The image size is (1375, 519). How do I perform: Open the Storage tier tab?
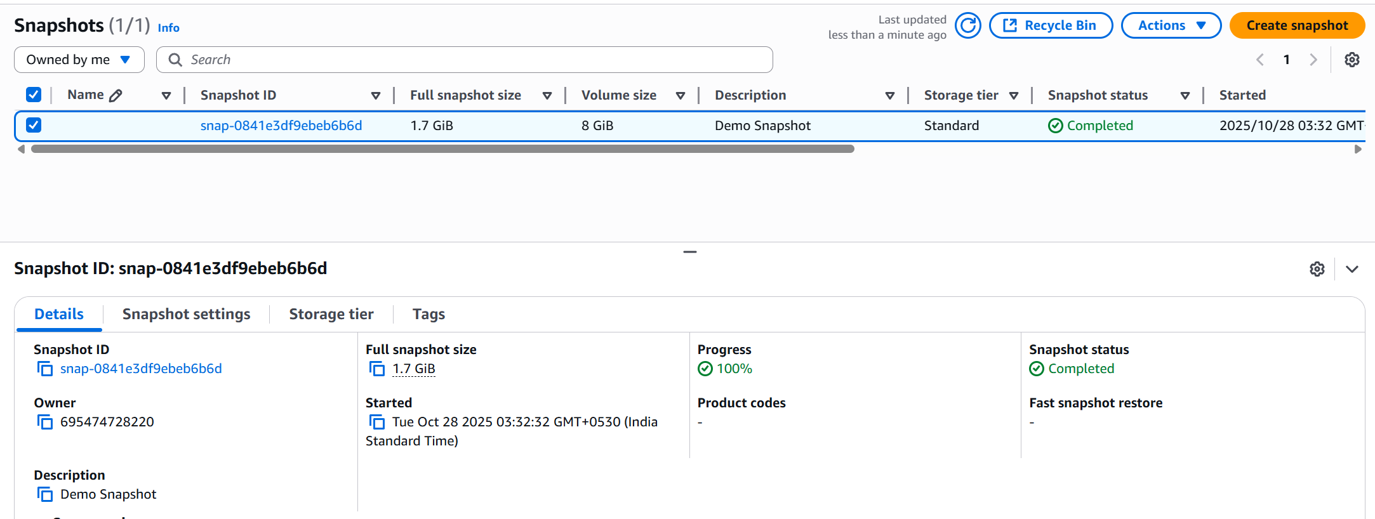pyautogui.click(x=331, y=314)
